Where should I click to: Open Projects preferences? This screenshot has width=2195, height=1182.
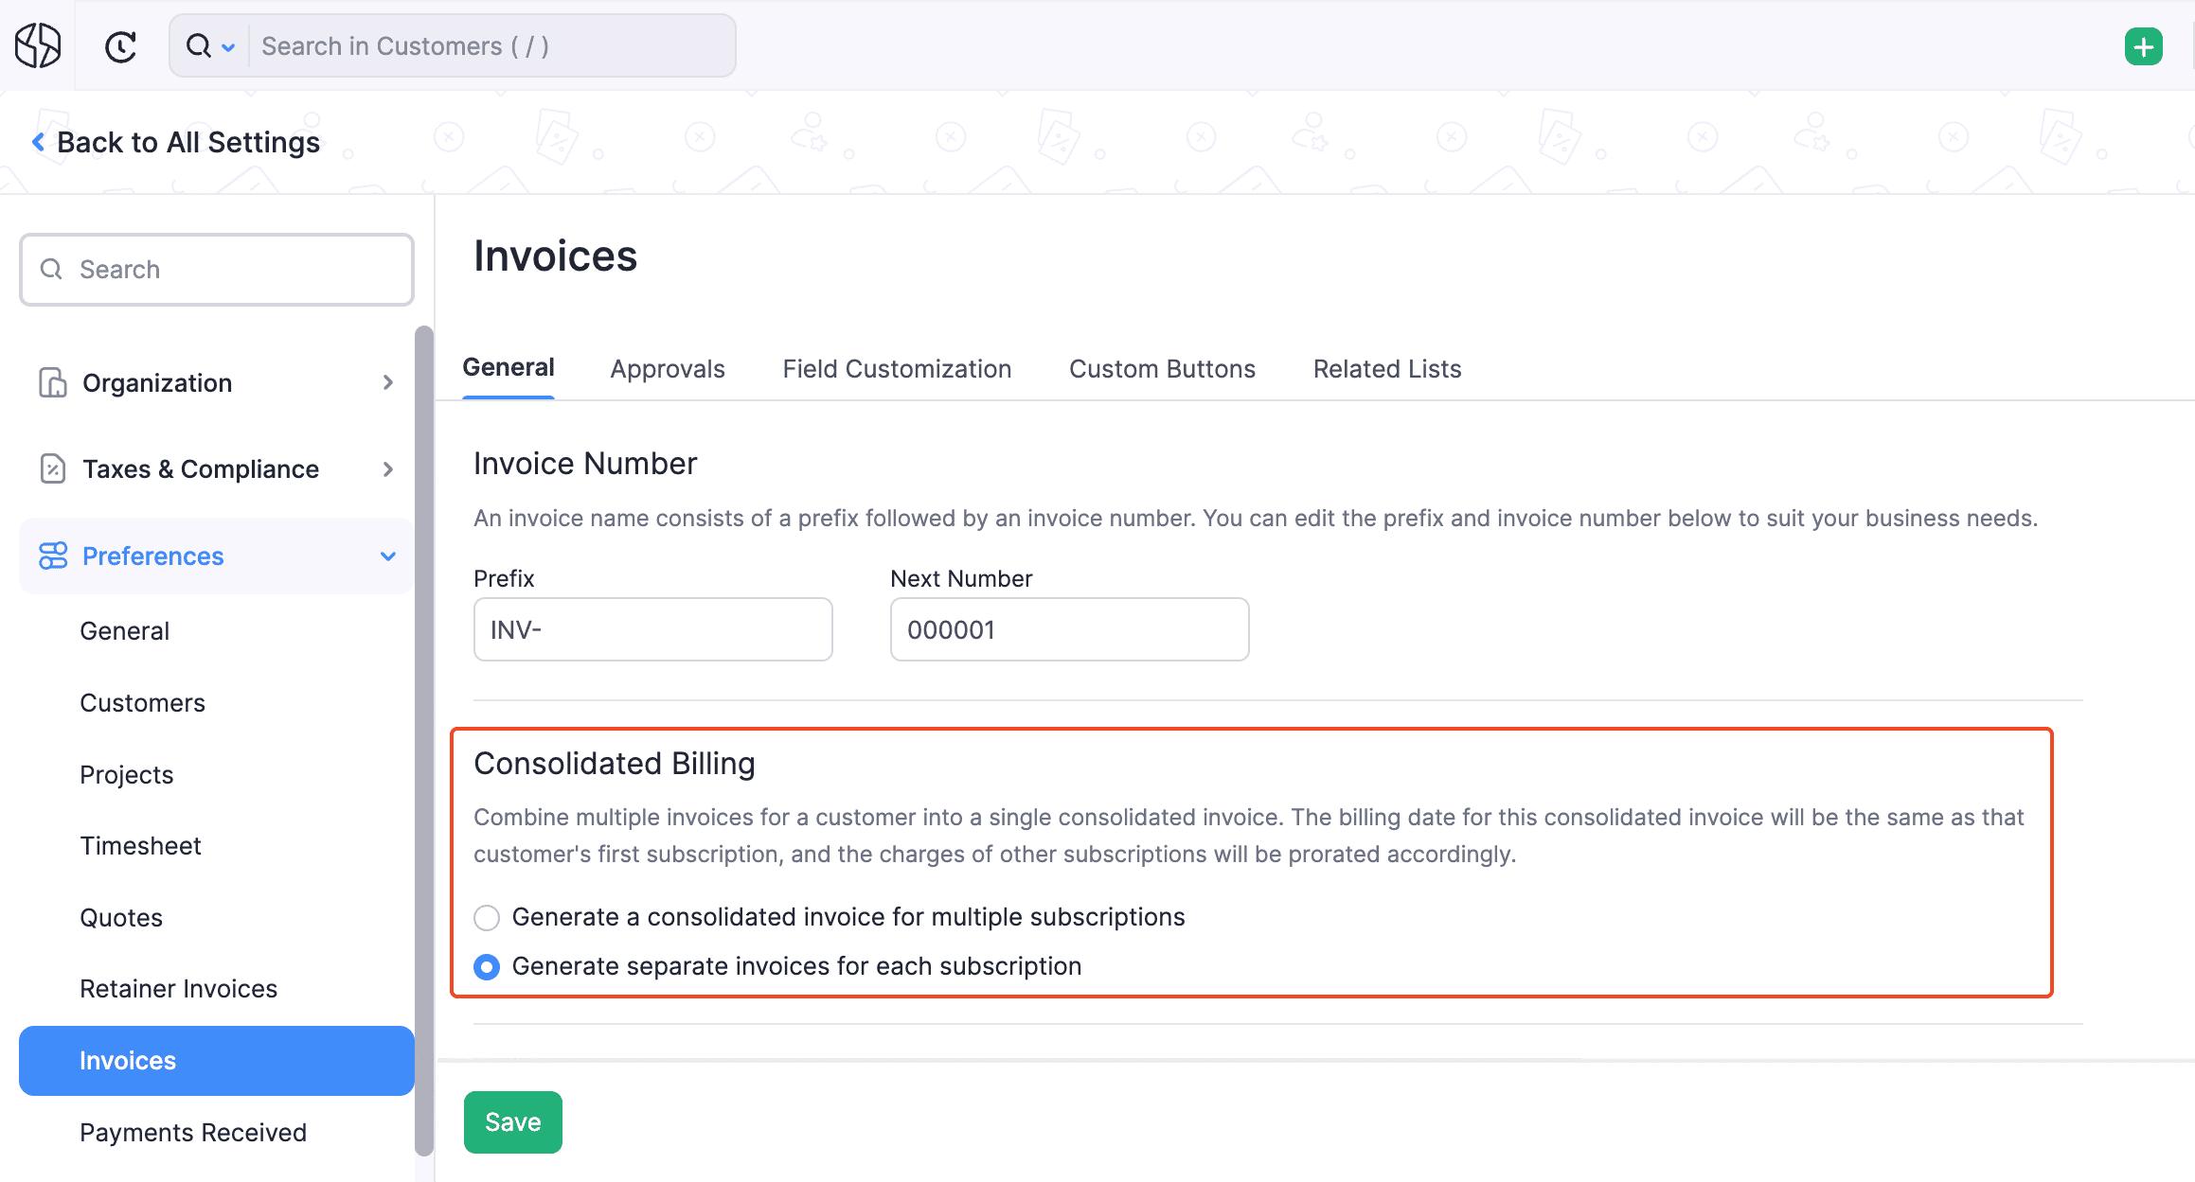pyautogui.click(x=127, y=774)
